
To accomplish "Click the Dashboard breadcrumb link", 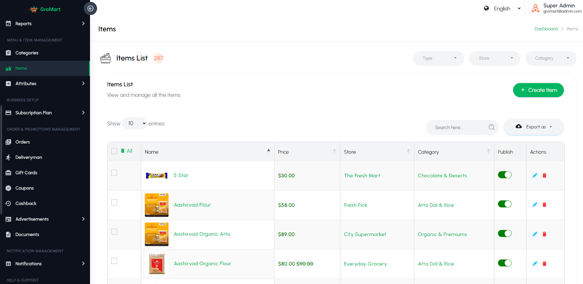I will [546, 29].
